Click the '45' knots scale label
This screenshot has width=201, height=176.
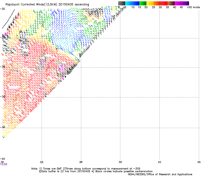pyautogui.click(x=181, y=7)
